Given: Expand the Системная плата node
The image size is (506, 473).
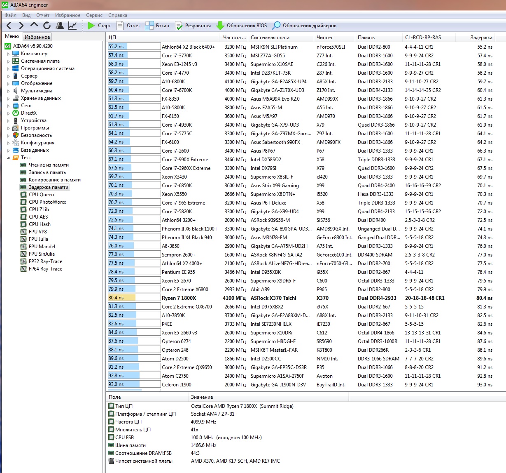Looking at the screenshot, I should [8, 61].
